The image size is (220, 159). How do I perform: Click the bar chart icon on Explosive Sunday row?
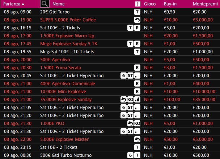(x=137, y=100)
